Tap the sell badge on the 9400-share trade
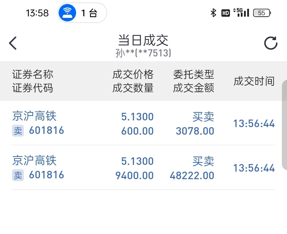The height and width of the screenshot is (234, 287). click(18, 175)
